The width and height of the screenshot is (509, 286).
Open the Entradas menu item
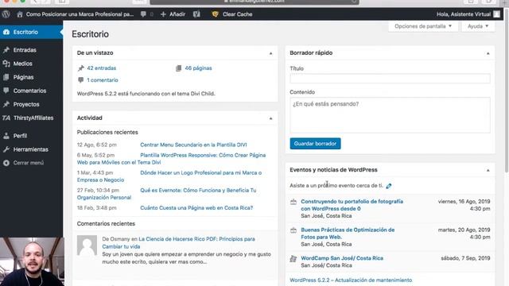tap(31, 50)
